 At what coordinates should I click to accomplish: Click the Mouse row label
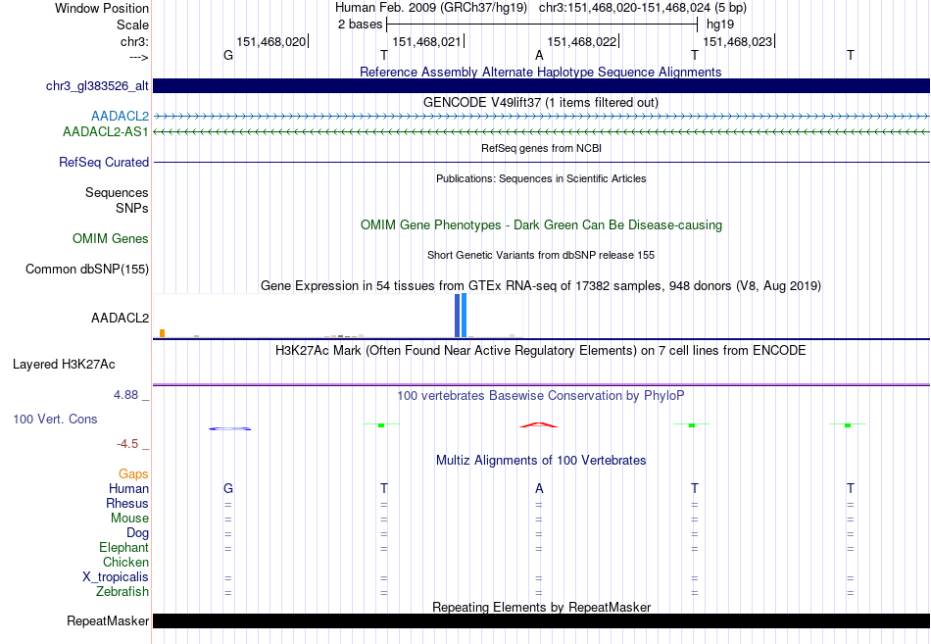pyautogui.click(x=129, y=519)
